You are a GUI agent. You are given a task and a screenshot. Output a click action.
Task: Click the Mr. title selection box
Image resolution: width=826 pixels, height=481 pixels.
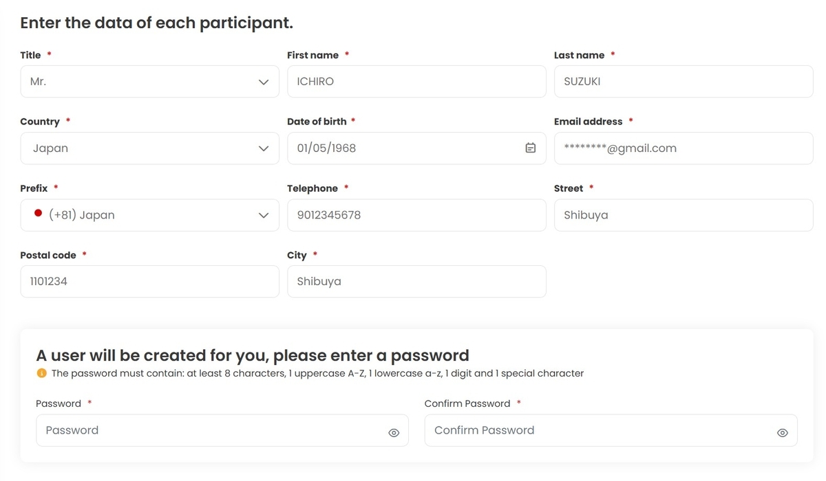click(x=149, y=81)
